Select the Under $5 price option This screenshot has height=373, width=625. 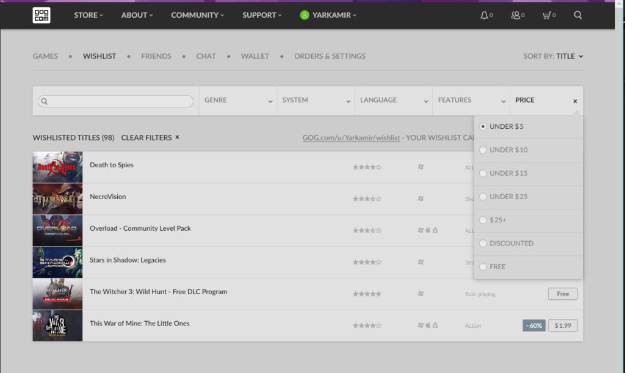click(x=528, y=126)
